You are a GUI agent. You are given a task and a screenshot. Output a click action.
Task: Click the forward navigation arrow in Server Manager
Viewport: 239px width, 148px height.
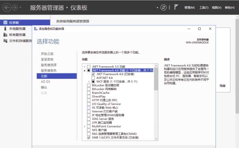pos(15,8)
